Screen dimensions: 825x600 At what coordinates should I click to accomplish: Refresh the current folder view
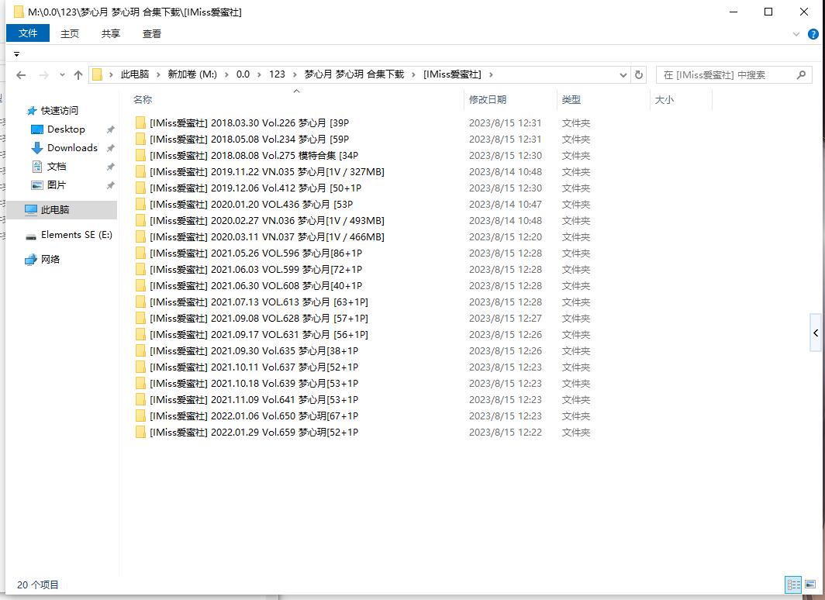[x=639, y=74]
